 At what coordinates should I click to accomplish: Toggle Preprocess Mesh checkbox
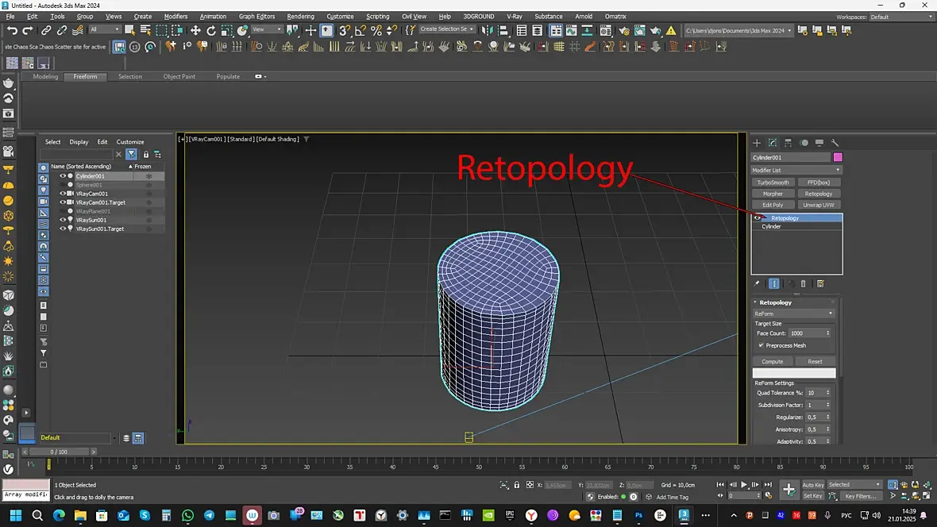[761, 345]
